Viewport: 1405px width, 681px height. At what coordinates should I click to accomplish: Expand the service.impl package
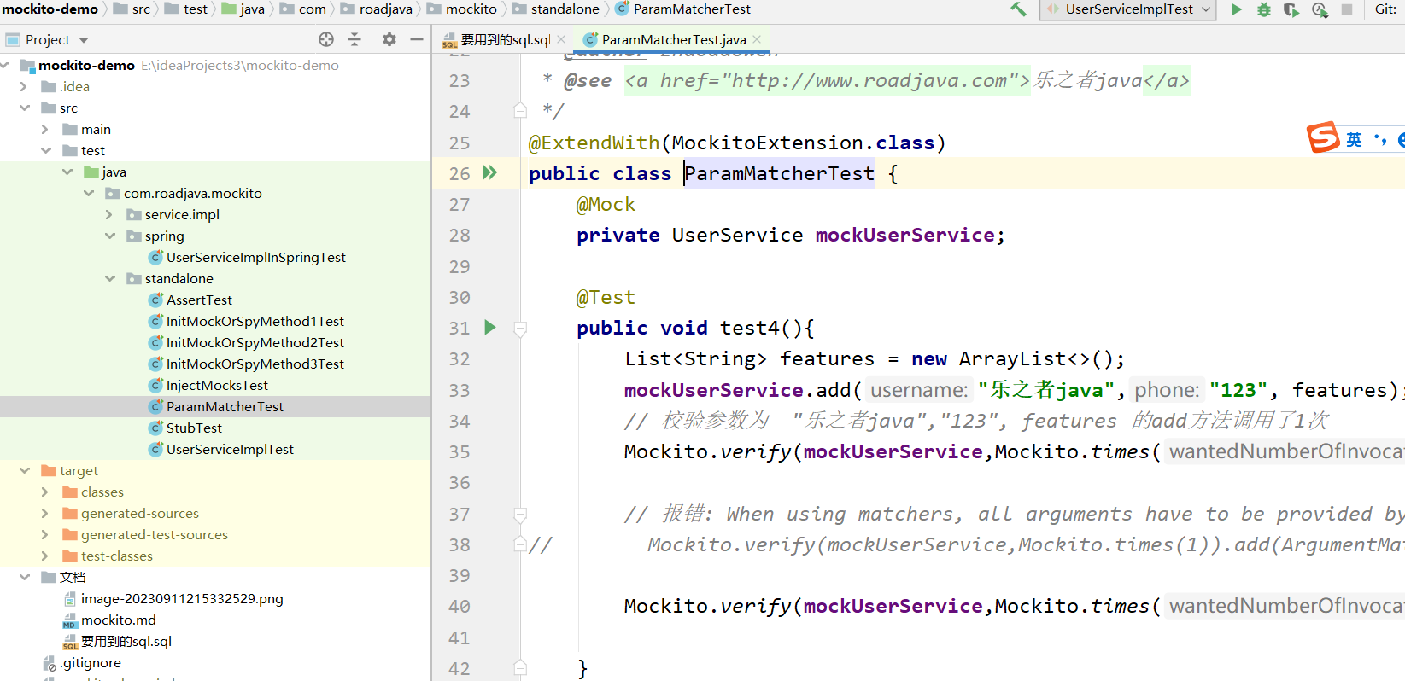108,214
